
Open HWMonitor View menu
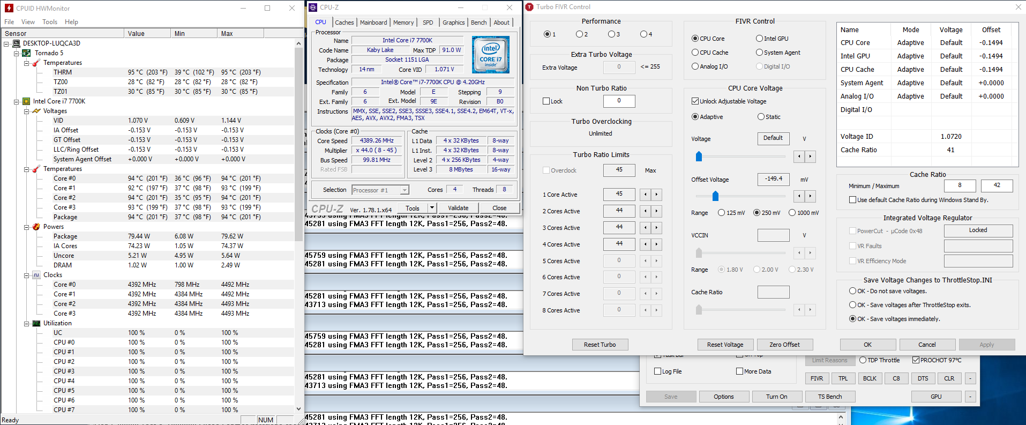point(28,22)
